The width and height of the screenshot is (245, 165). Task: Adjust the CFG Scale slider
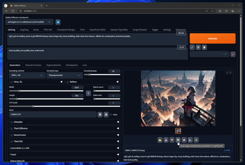click(x=65, y=106)
